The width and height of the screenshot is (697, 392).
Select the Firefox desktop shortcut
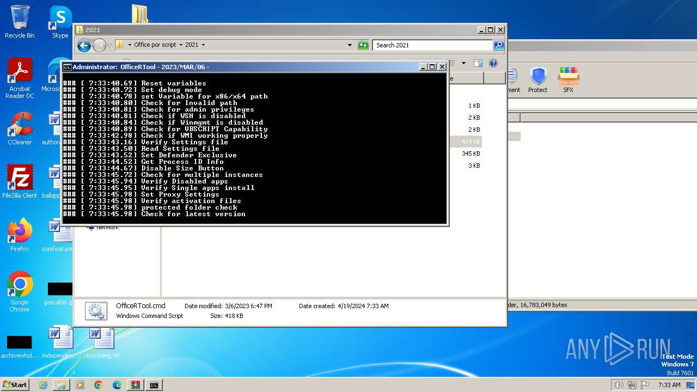point(20,235)
